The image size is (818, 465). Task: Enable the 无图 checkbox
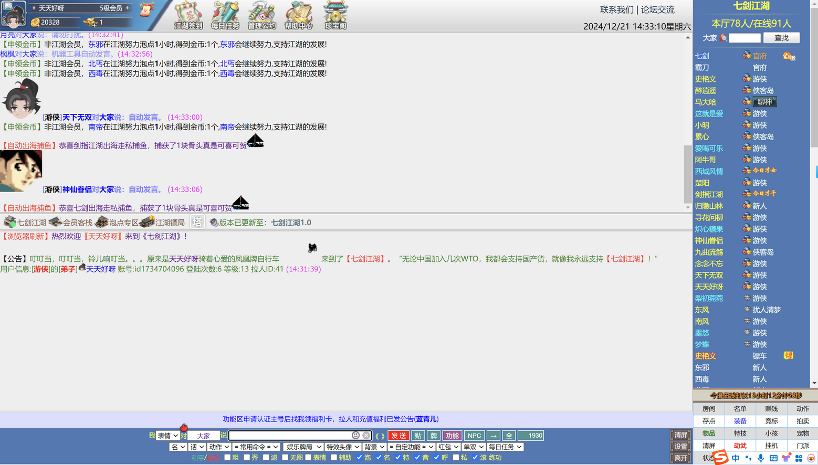pyautogui.click(x=285, y=458)
